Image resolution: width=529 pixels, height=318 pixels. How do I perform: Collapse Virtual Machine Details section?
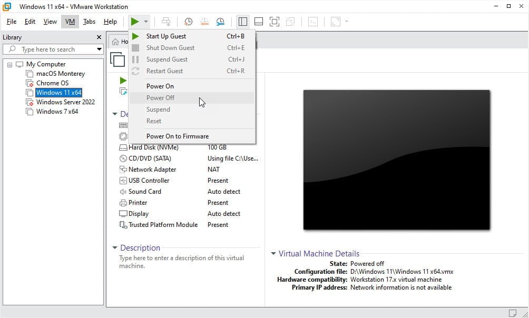point(273,254)
